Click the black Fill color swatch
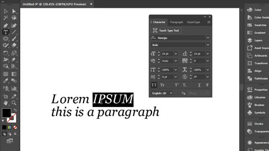 point(7,113)
